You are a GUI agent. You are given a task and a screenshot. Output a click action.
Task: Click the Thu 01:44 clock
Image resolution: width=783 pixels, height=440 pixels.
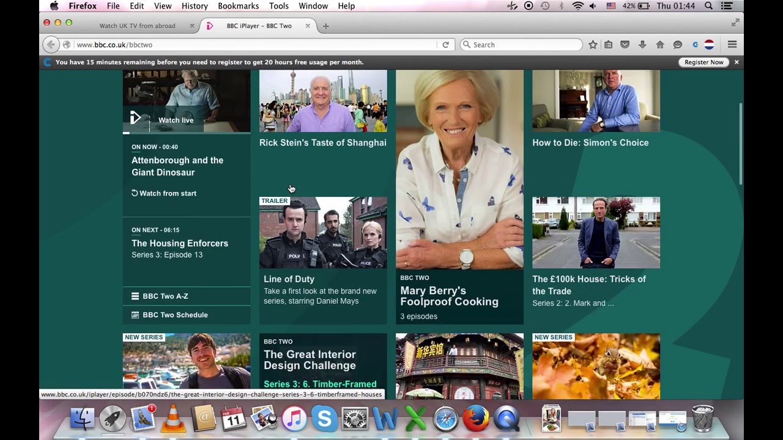pyautogui.click(x=676, y=5)
